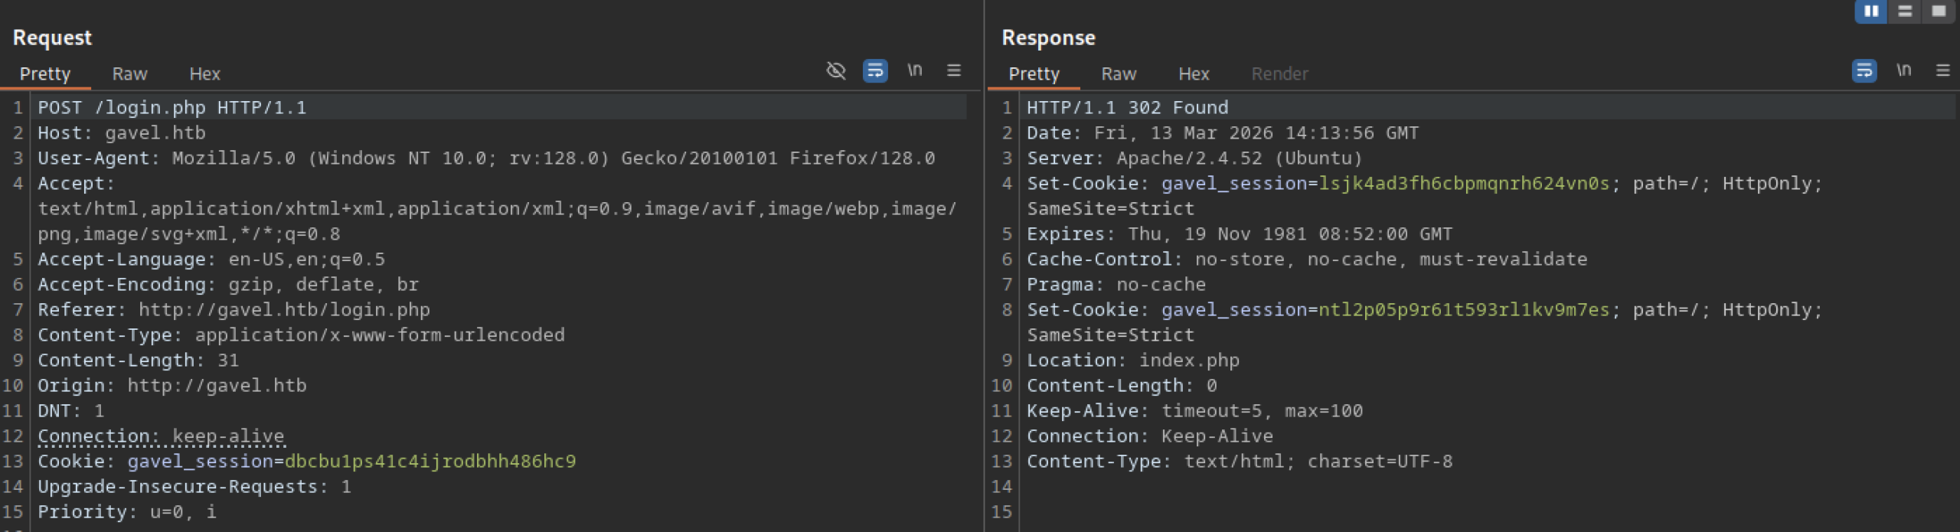Image resolution: width=1960 pixels, height=532 pixels.
Task: Toggle the \n newline display in Request panel
Action: 914,70
